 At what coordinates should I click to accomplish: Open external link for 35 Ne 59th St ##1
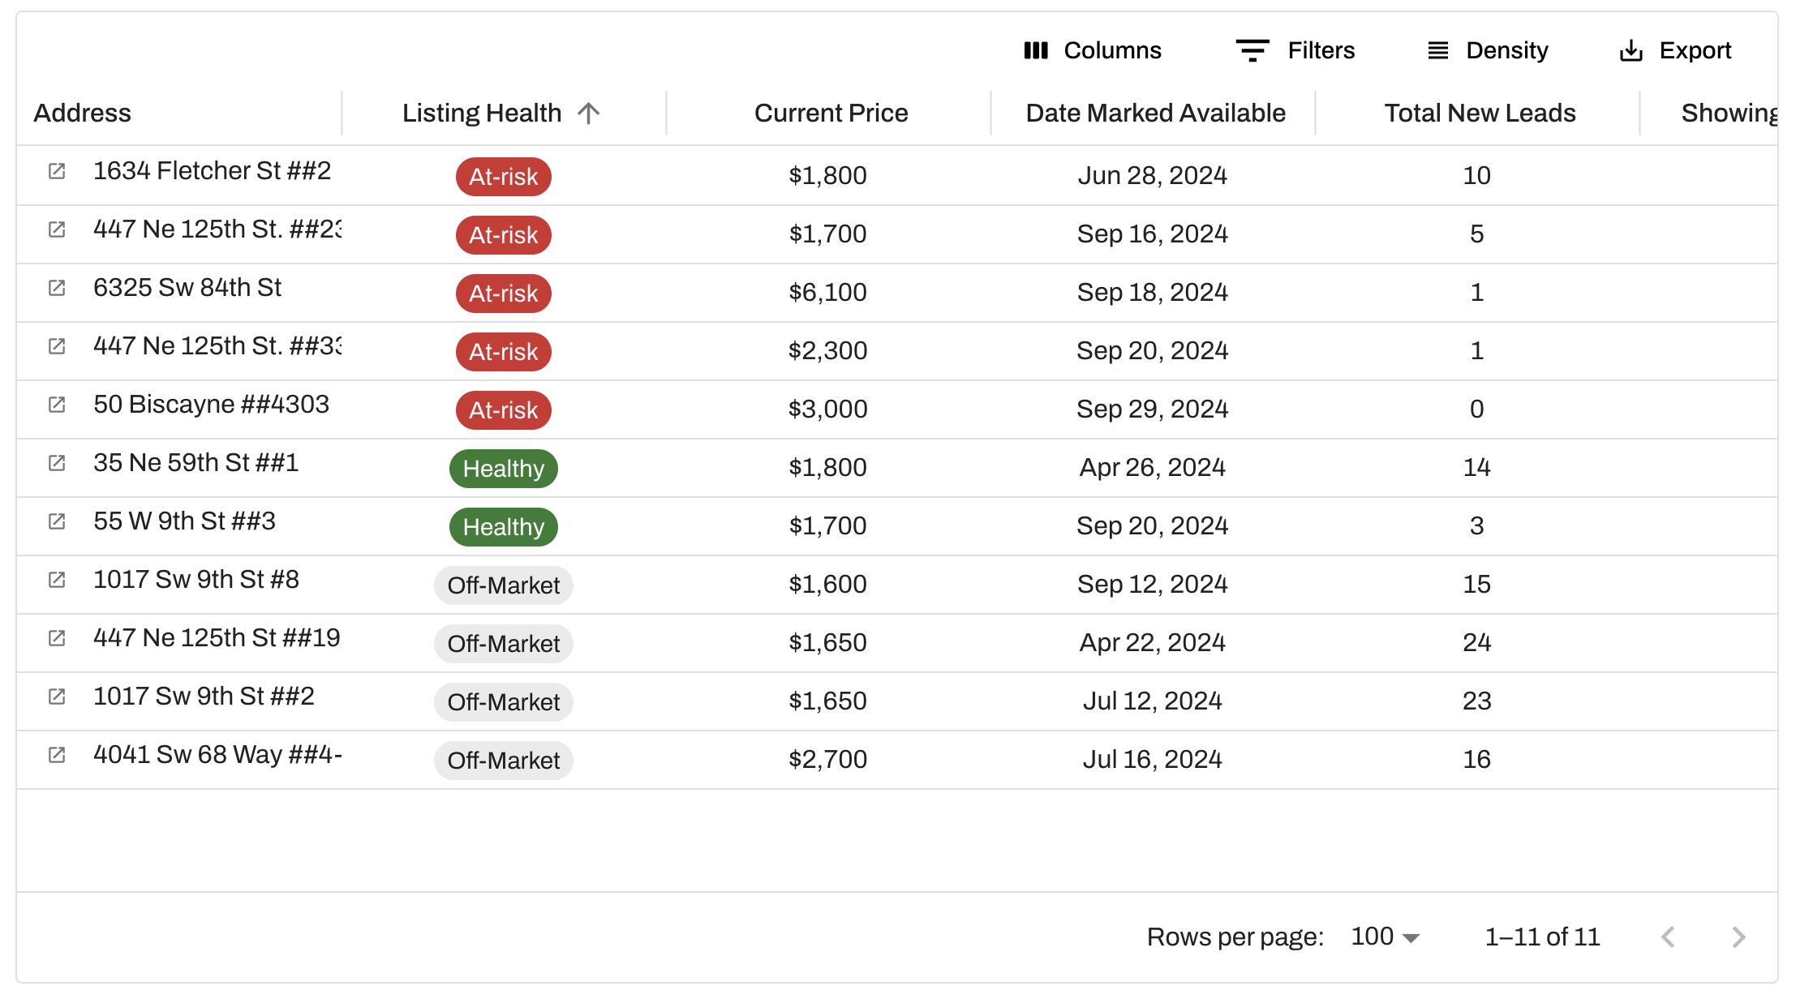(x=57, y=463)
